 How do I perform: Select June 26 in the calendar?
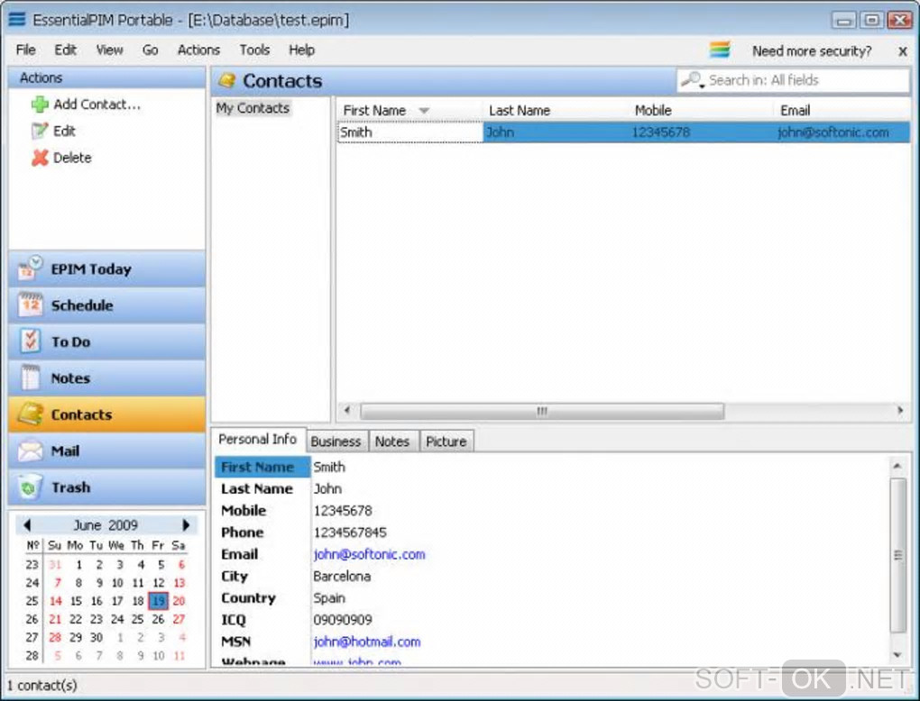tap(158, 619)
